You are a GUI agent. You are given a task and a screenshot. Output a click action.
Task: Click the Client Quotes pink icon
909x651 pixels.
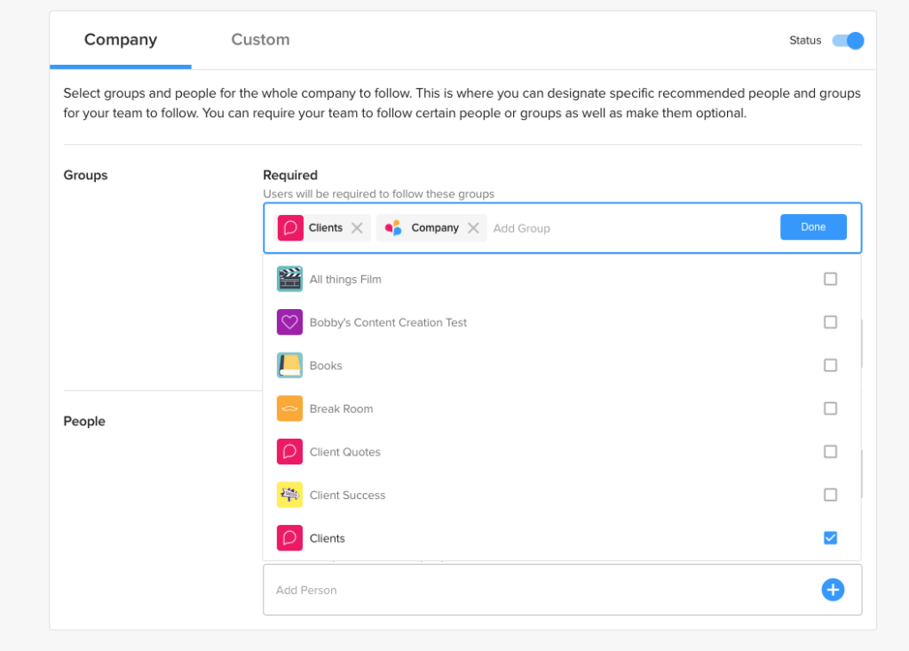click(289, 452)
